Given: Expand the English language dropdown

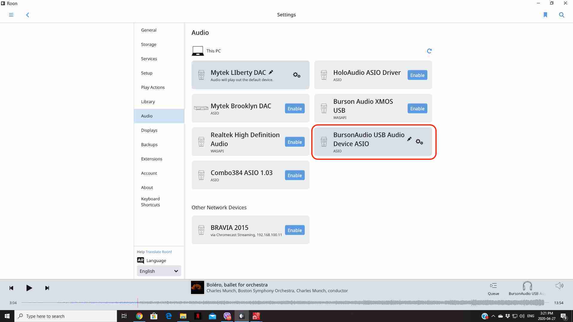Looking at the screenshot, I should 159,271.
